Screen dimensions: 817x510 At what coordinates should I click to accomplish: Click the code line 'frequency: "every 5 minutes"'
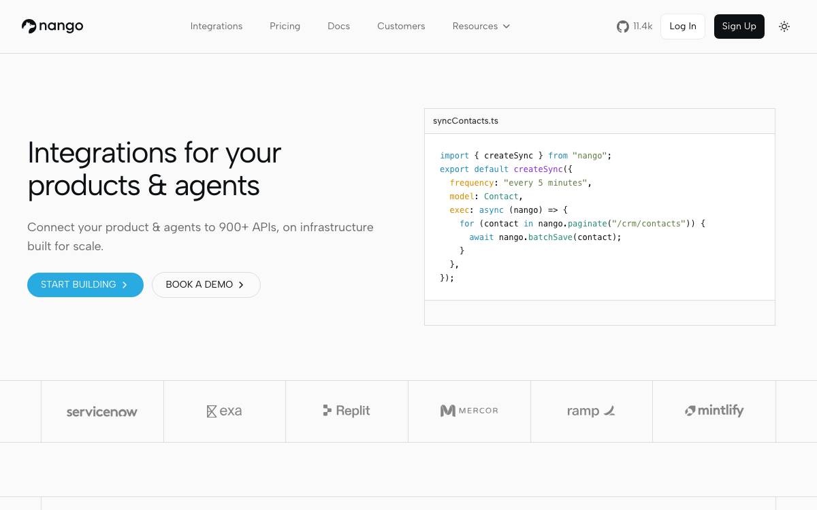[521, 183]
